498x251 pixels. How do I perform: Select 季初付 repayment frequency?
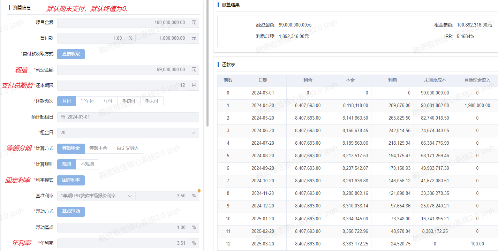pos(129,101)
